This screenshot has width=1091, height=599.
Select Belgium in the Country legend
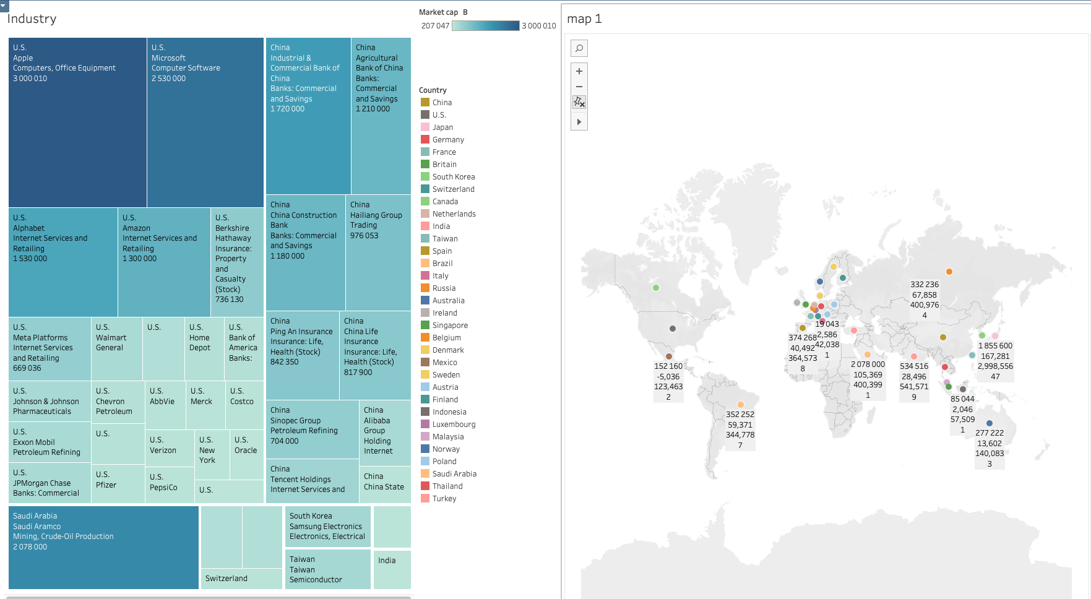(x=446, y=338)
